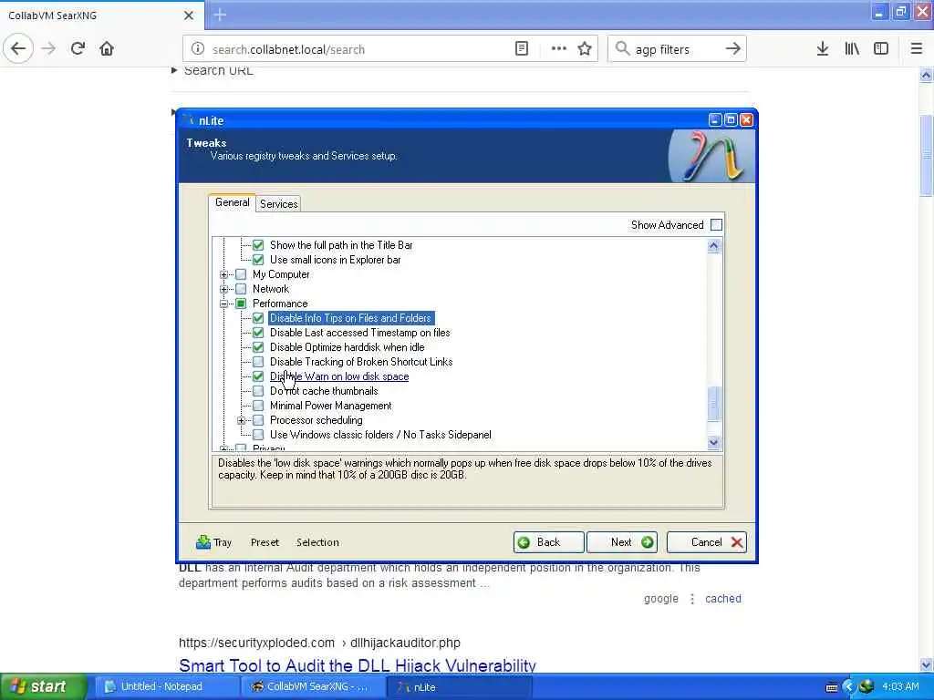Reload the current Firefox page
Viewport: 934px width, 700px height.
pos(78,49)
